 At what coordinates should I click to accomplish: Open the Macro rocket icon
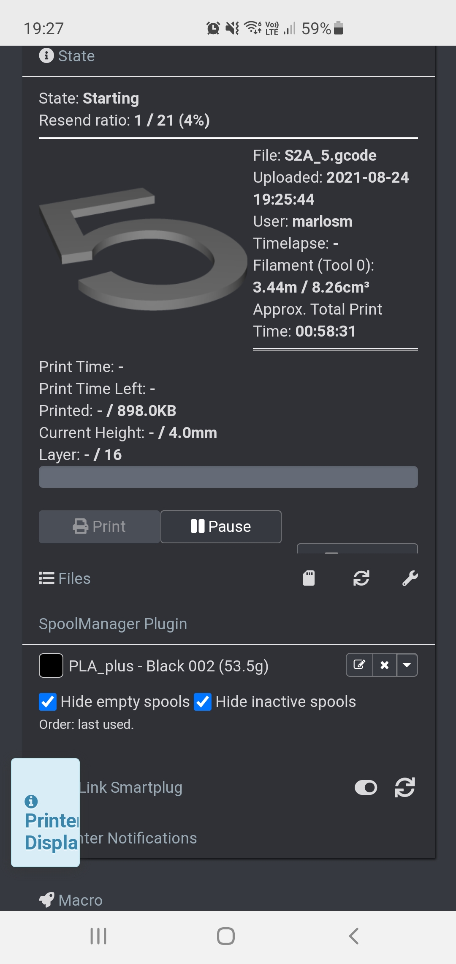pyautogui.click(x=48, y=900)
